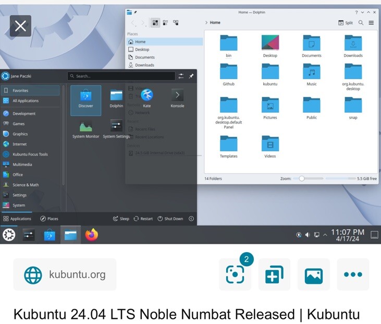The image size is (381, 324).
Task: Select Documents in Dolphin Places panel
Action: (x=165, y=57)
